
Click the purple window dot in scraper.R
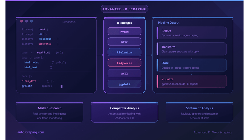(27, 21)
